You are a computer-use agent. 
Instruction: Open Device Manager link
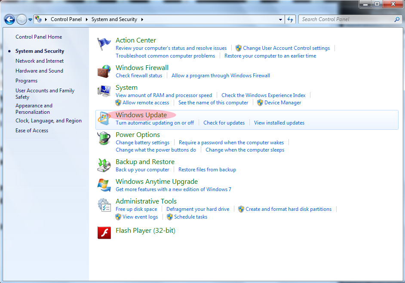pyautogui.click(x=283, y=103)
